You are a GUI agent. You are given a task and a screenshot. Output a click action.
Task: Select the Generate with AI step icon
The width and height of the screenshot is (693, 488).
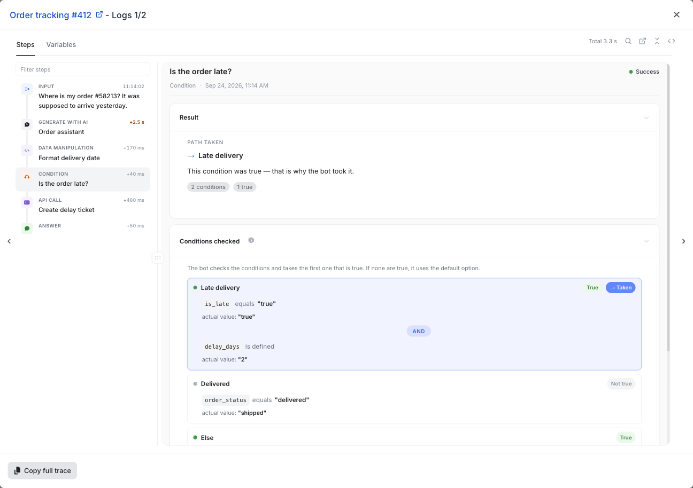tap(27, 124)
